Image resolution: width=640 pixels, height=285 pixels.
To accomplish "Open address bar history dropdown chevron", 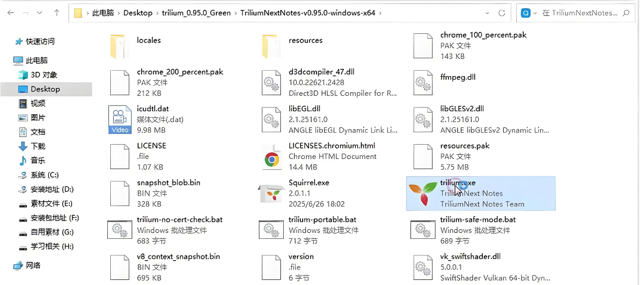I will coord(487,13).
